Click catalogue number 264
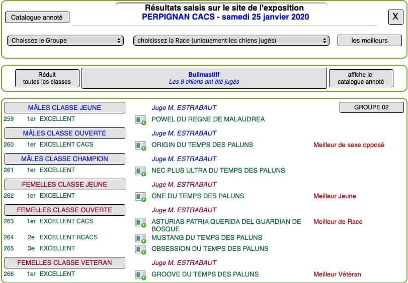The height and width of the screenshot is (283, 408). [9, 237]
